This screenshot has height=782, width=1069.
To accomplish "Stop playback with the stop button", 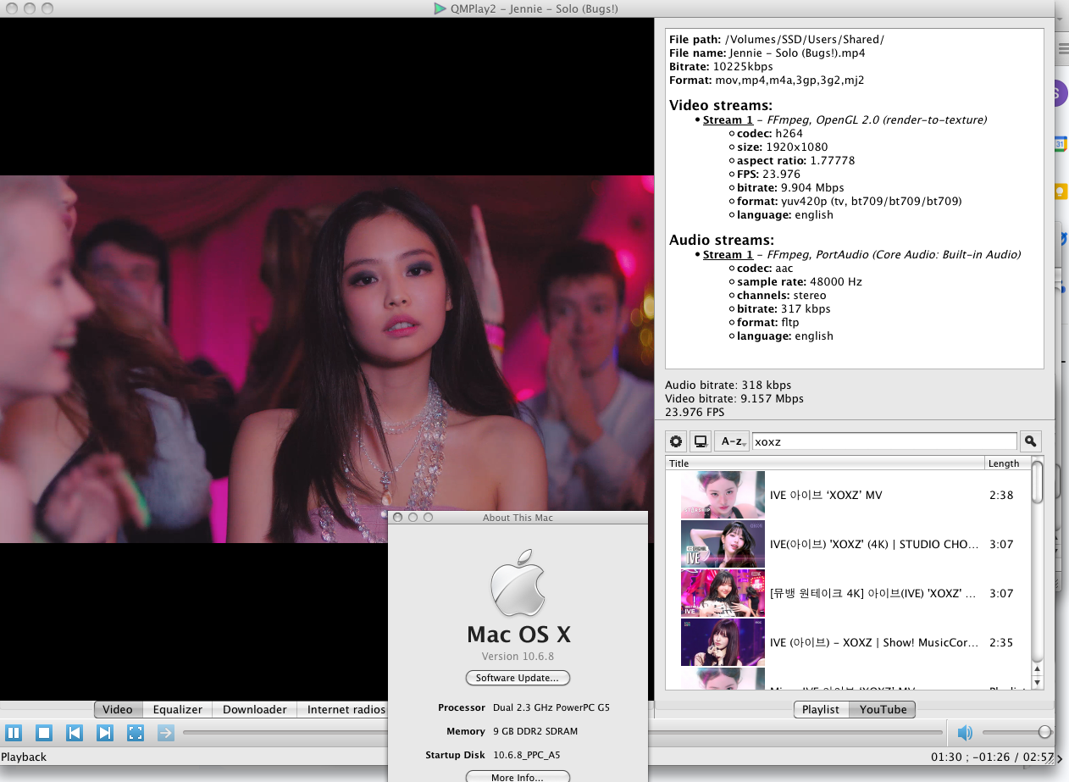I will (44, 733).
